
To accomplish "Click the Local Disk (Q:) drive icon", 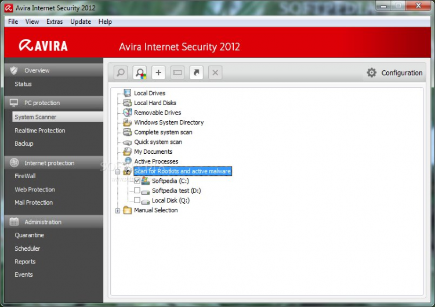I will click(146, 201).
